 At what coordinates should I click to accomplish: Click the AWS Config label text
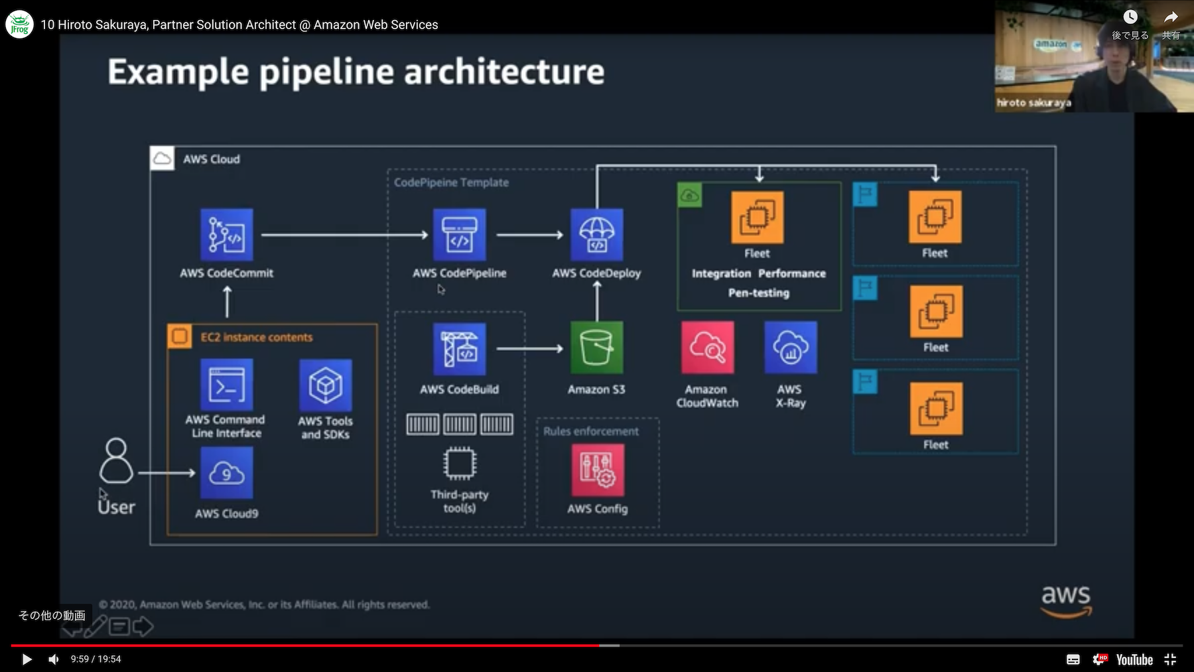598,509
